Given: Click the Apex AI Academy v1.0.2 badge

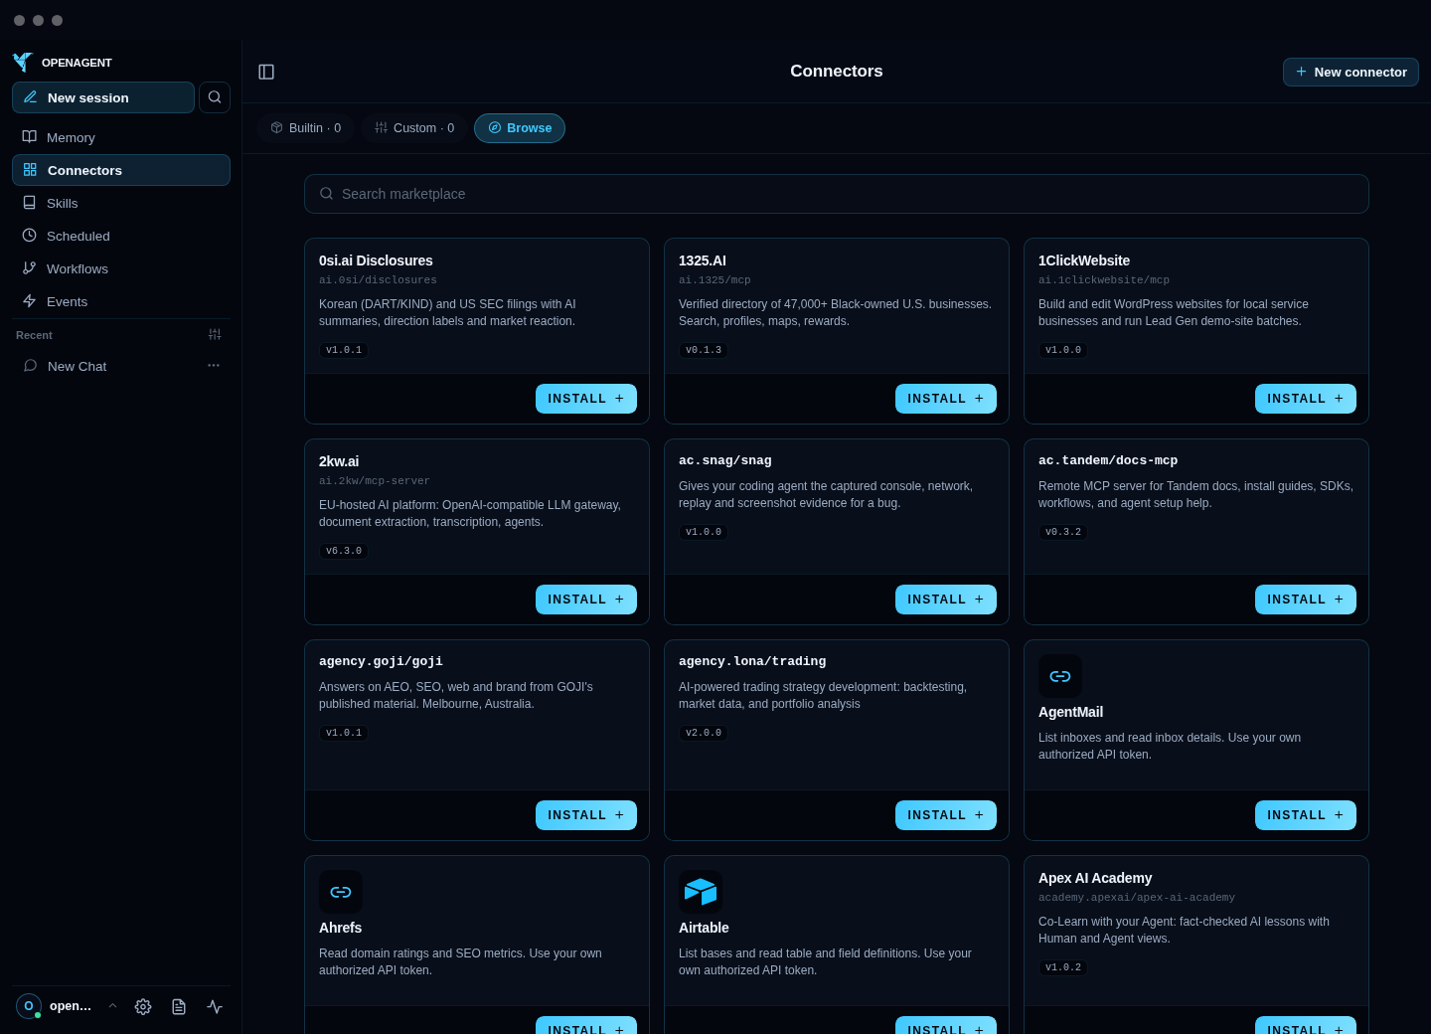Looking at the screenshot, I should [1063, 967].
